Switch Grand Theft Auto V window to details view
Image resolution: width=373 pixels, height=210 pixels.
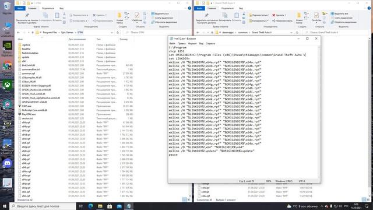coord(364,199)
